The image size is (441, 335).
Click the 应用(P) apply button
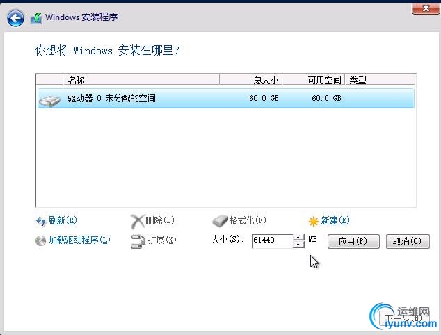tap(353, 241)
